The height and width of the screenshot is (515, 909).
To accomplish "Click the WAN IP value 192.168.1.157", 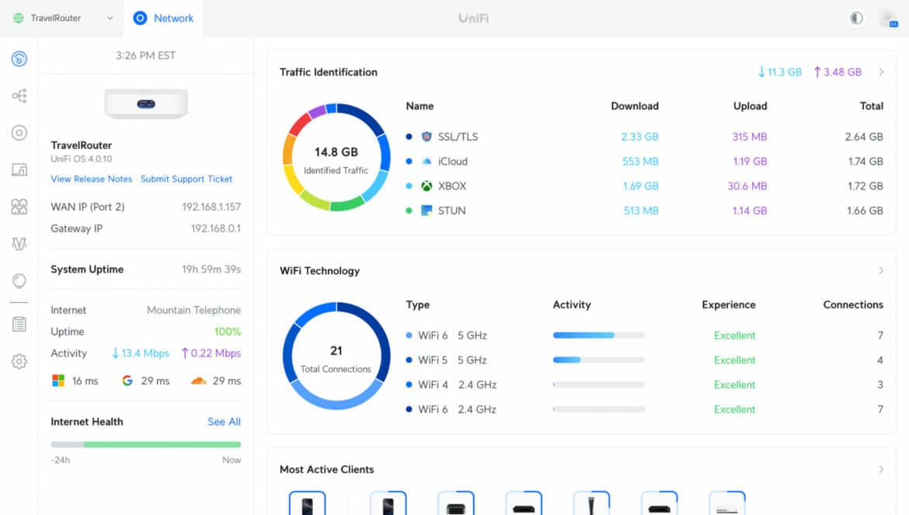I will (x=211, y=207).
